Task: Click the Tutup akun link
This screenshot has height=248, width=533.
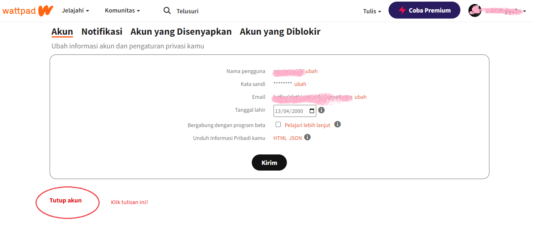Action: (x=65, y=200)
